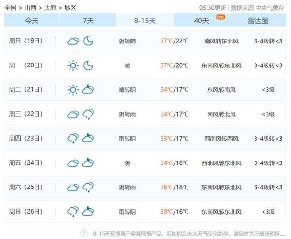Click sunny day icon for 周一 20日
Screen dimensions: 291x239
[73, 65]
